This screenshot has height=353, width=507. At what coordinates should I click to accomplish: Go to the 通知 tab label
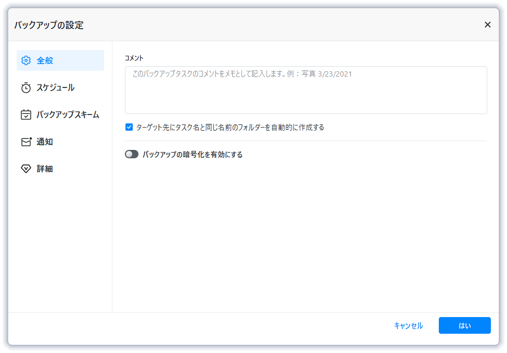45,142
